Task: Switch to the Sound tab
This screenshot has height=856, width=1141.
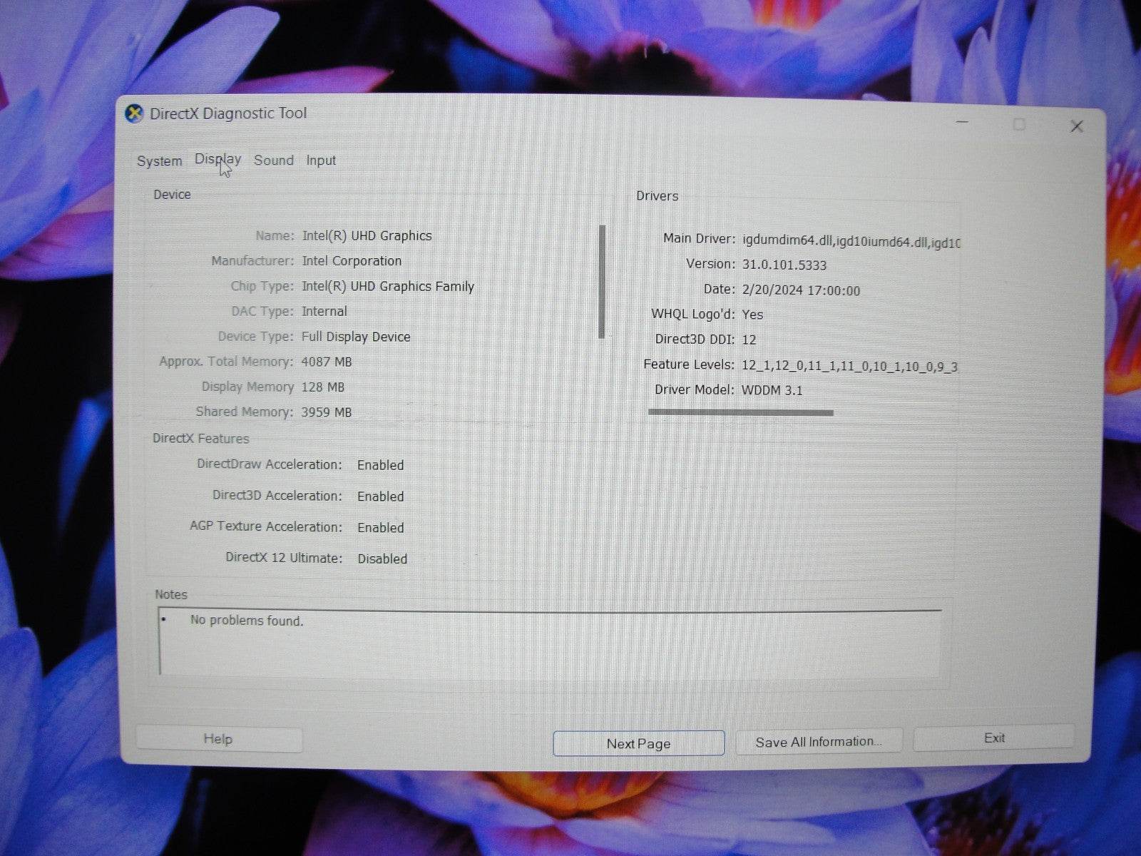Action: (x=273, y=160)
